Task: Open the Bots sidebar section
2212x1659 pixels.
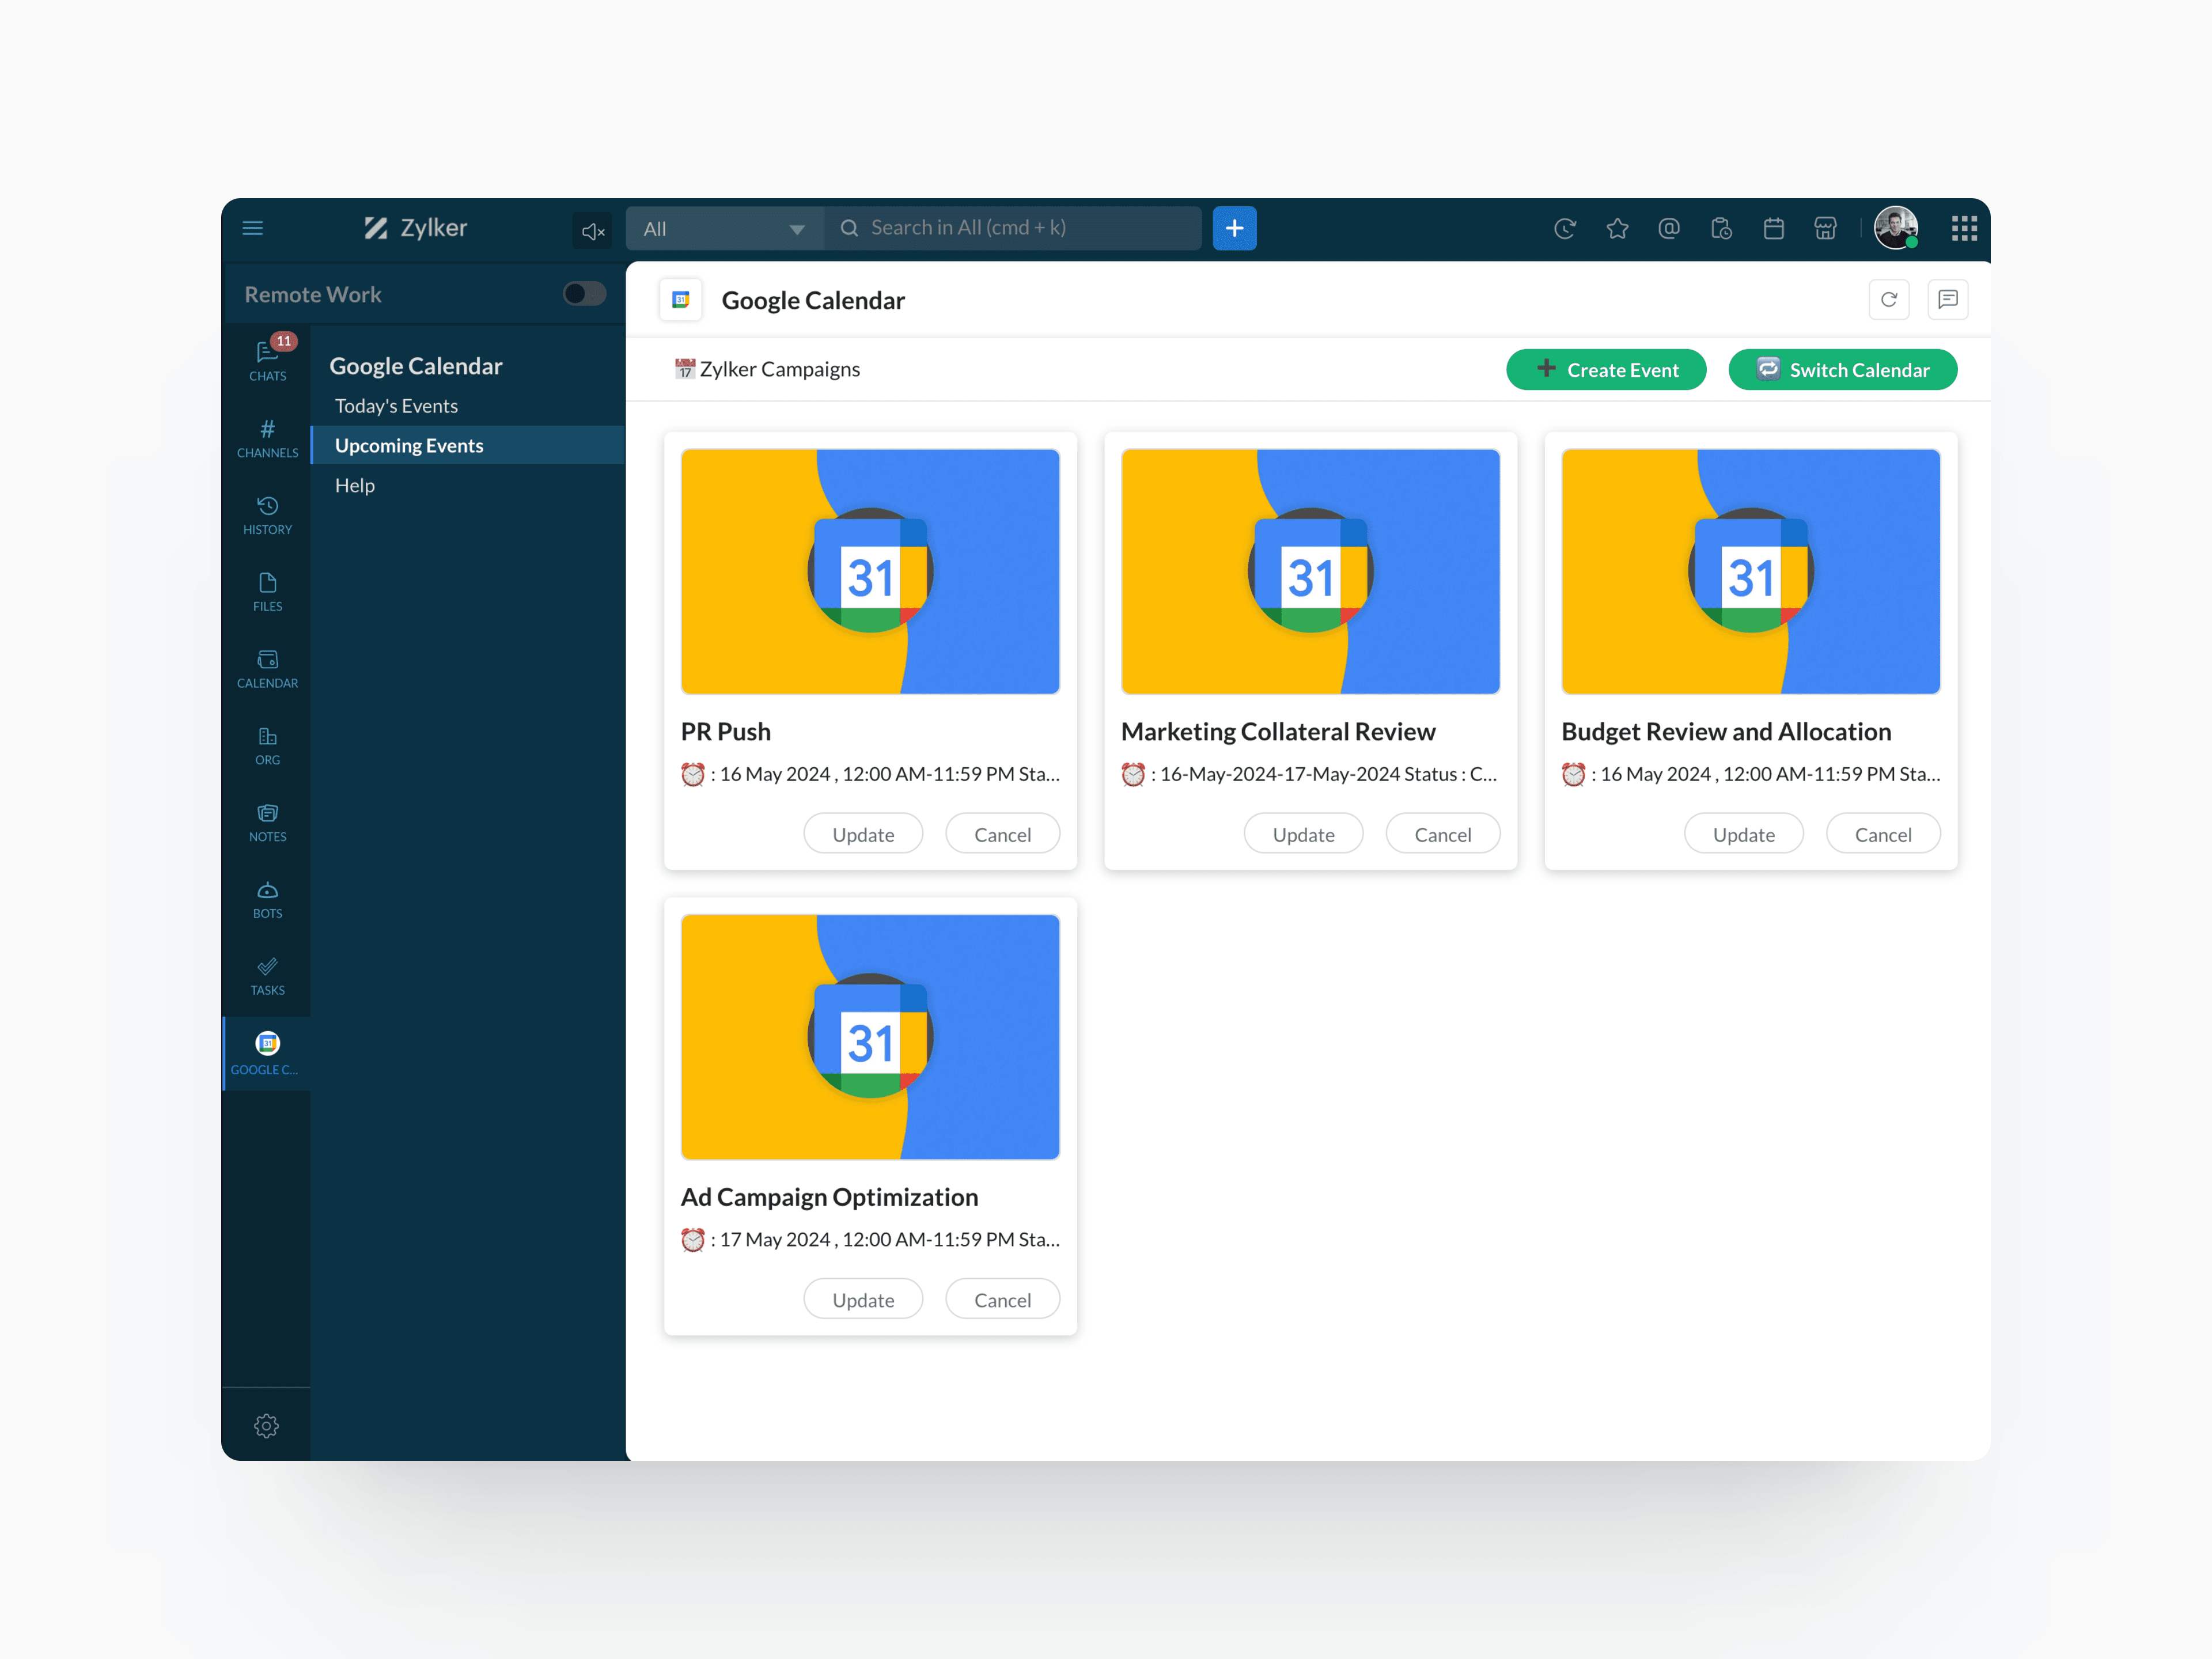Action: point(267,899)
